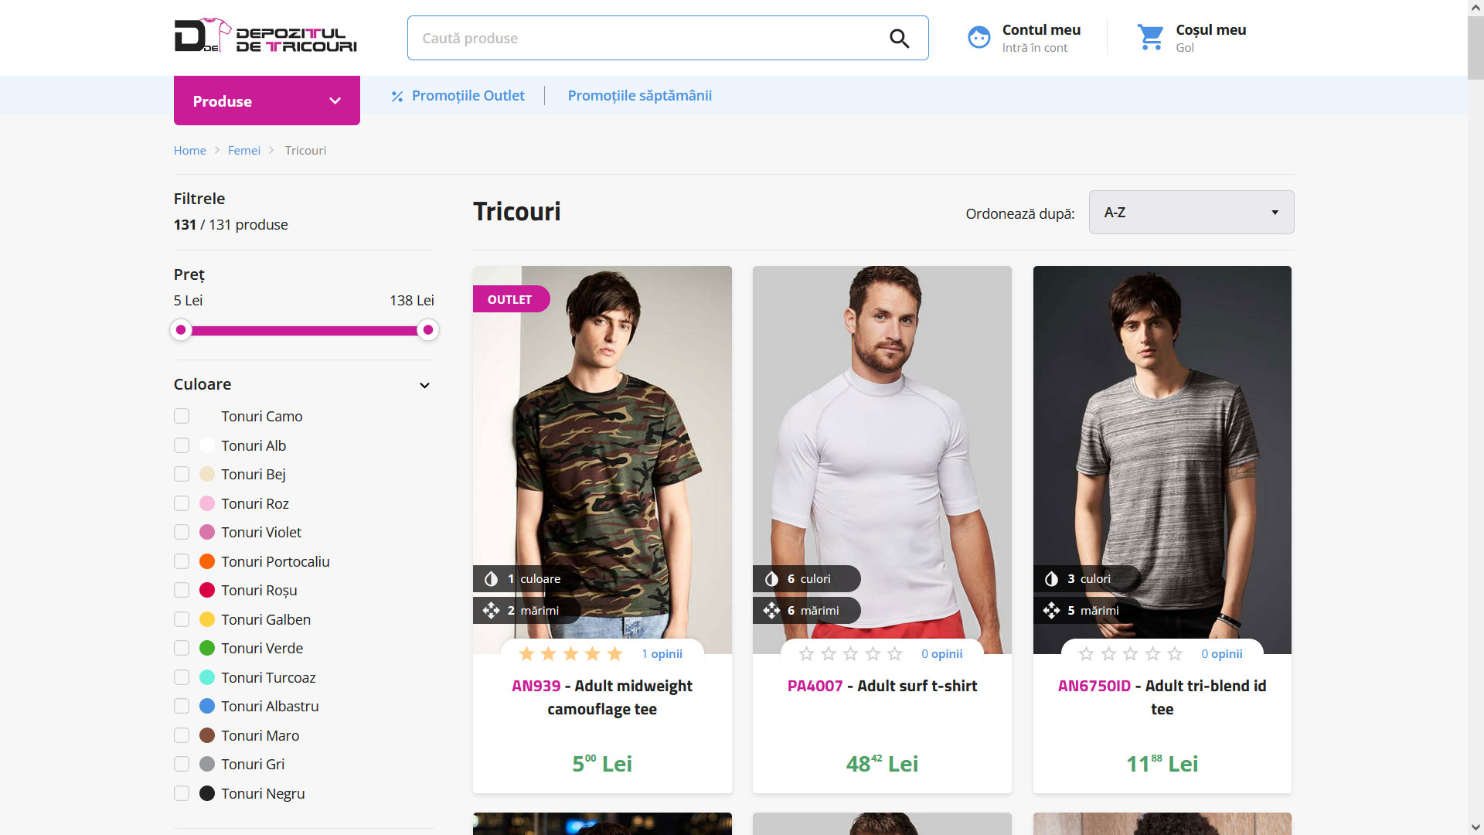1484x835 pixels.
Task: Focus the Caută produse search field
Action: pyautogui.click(x=649, y=39)
